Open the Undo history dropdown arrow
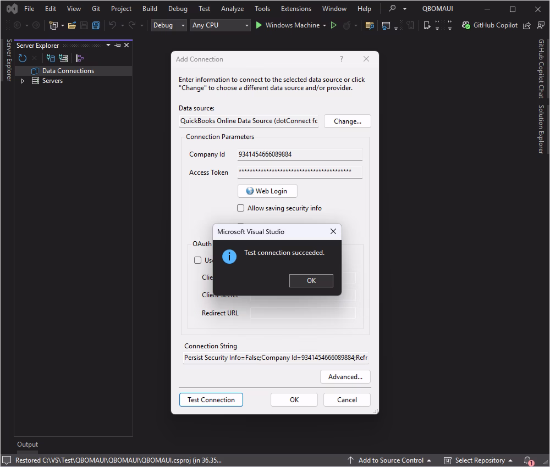550x467 pixels. [x=123, y=25]
